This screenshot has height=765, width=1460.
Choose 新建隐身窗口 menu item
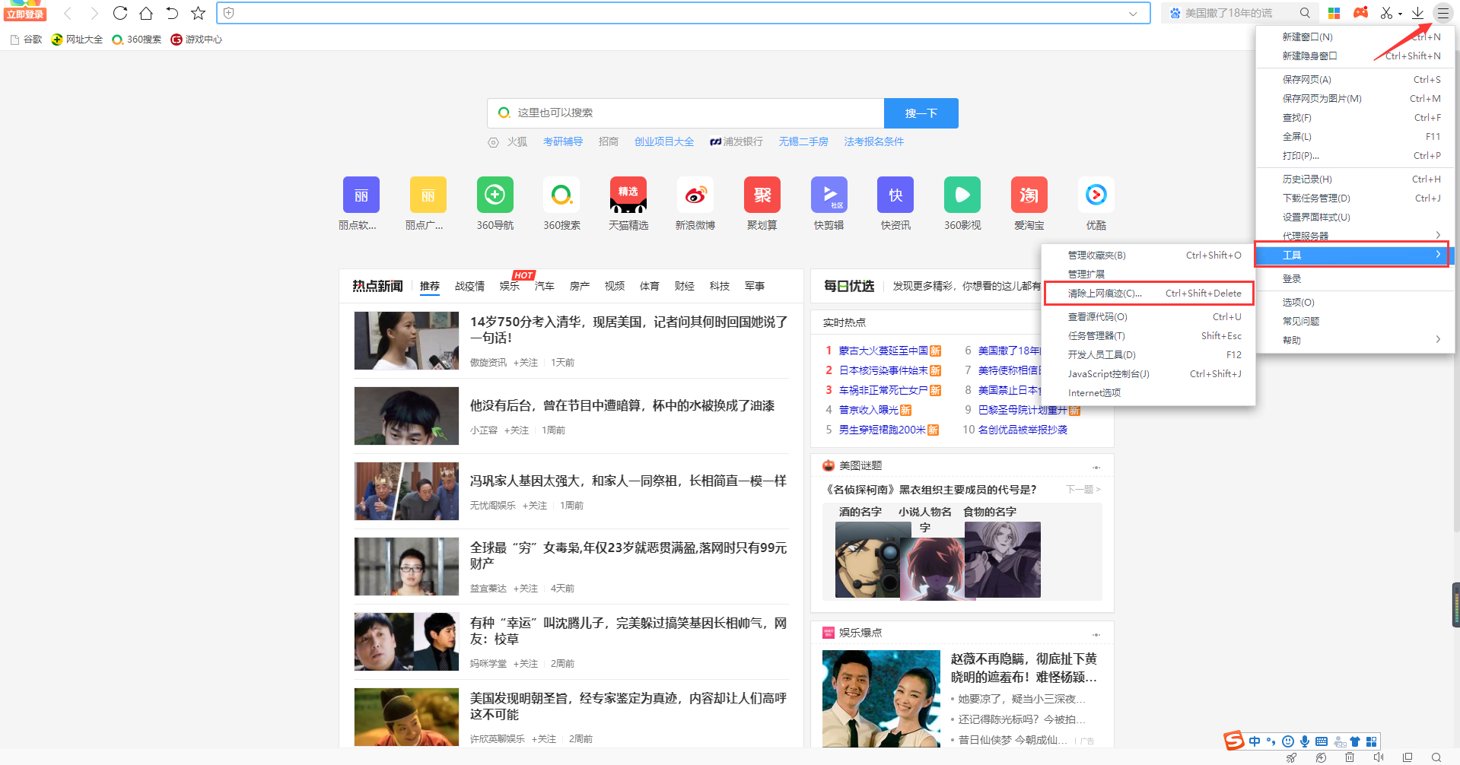[1356, 56]
